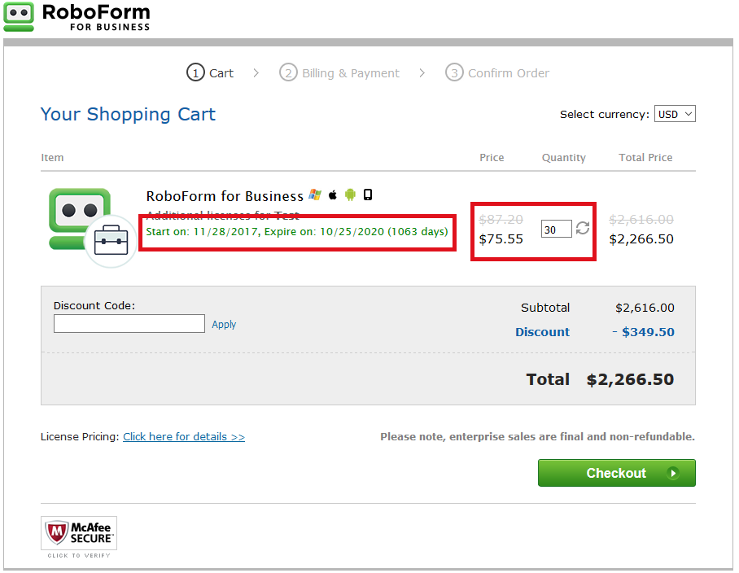
Task: Open the license pricing details link
Action: (x=184, y=437)
